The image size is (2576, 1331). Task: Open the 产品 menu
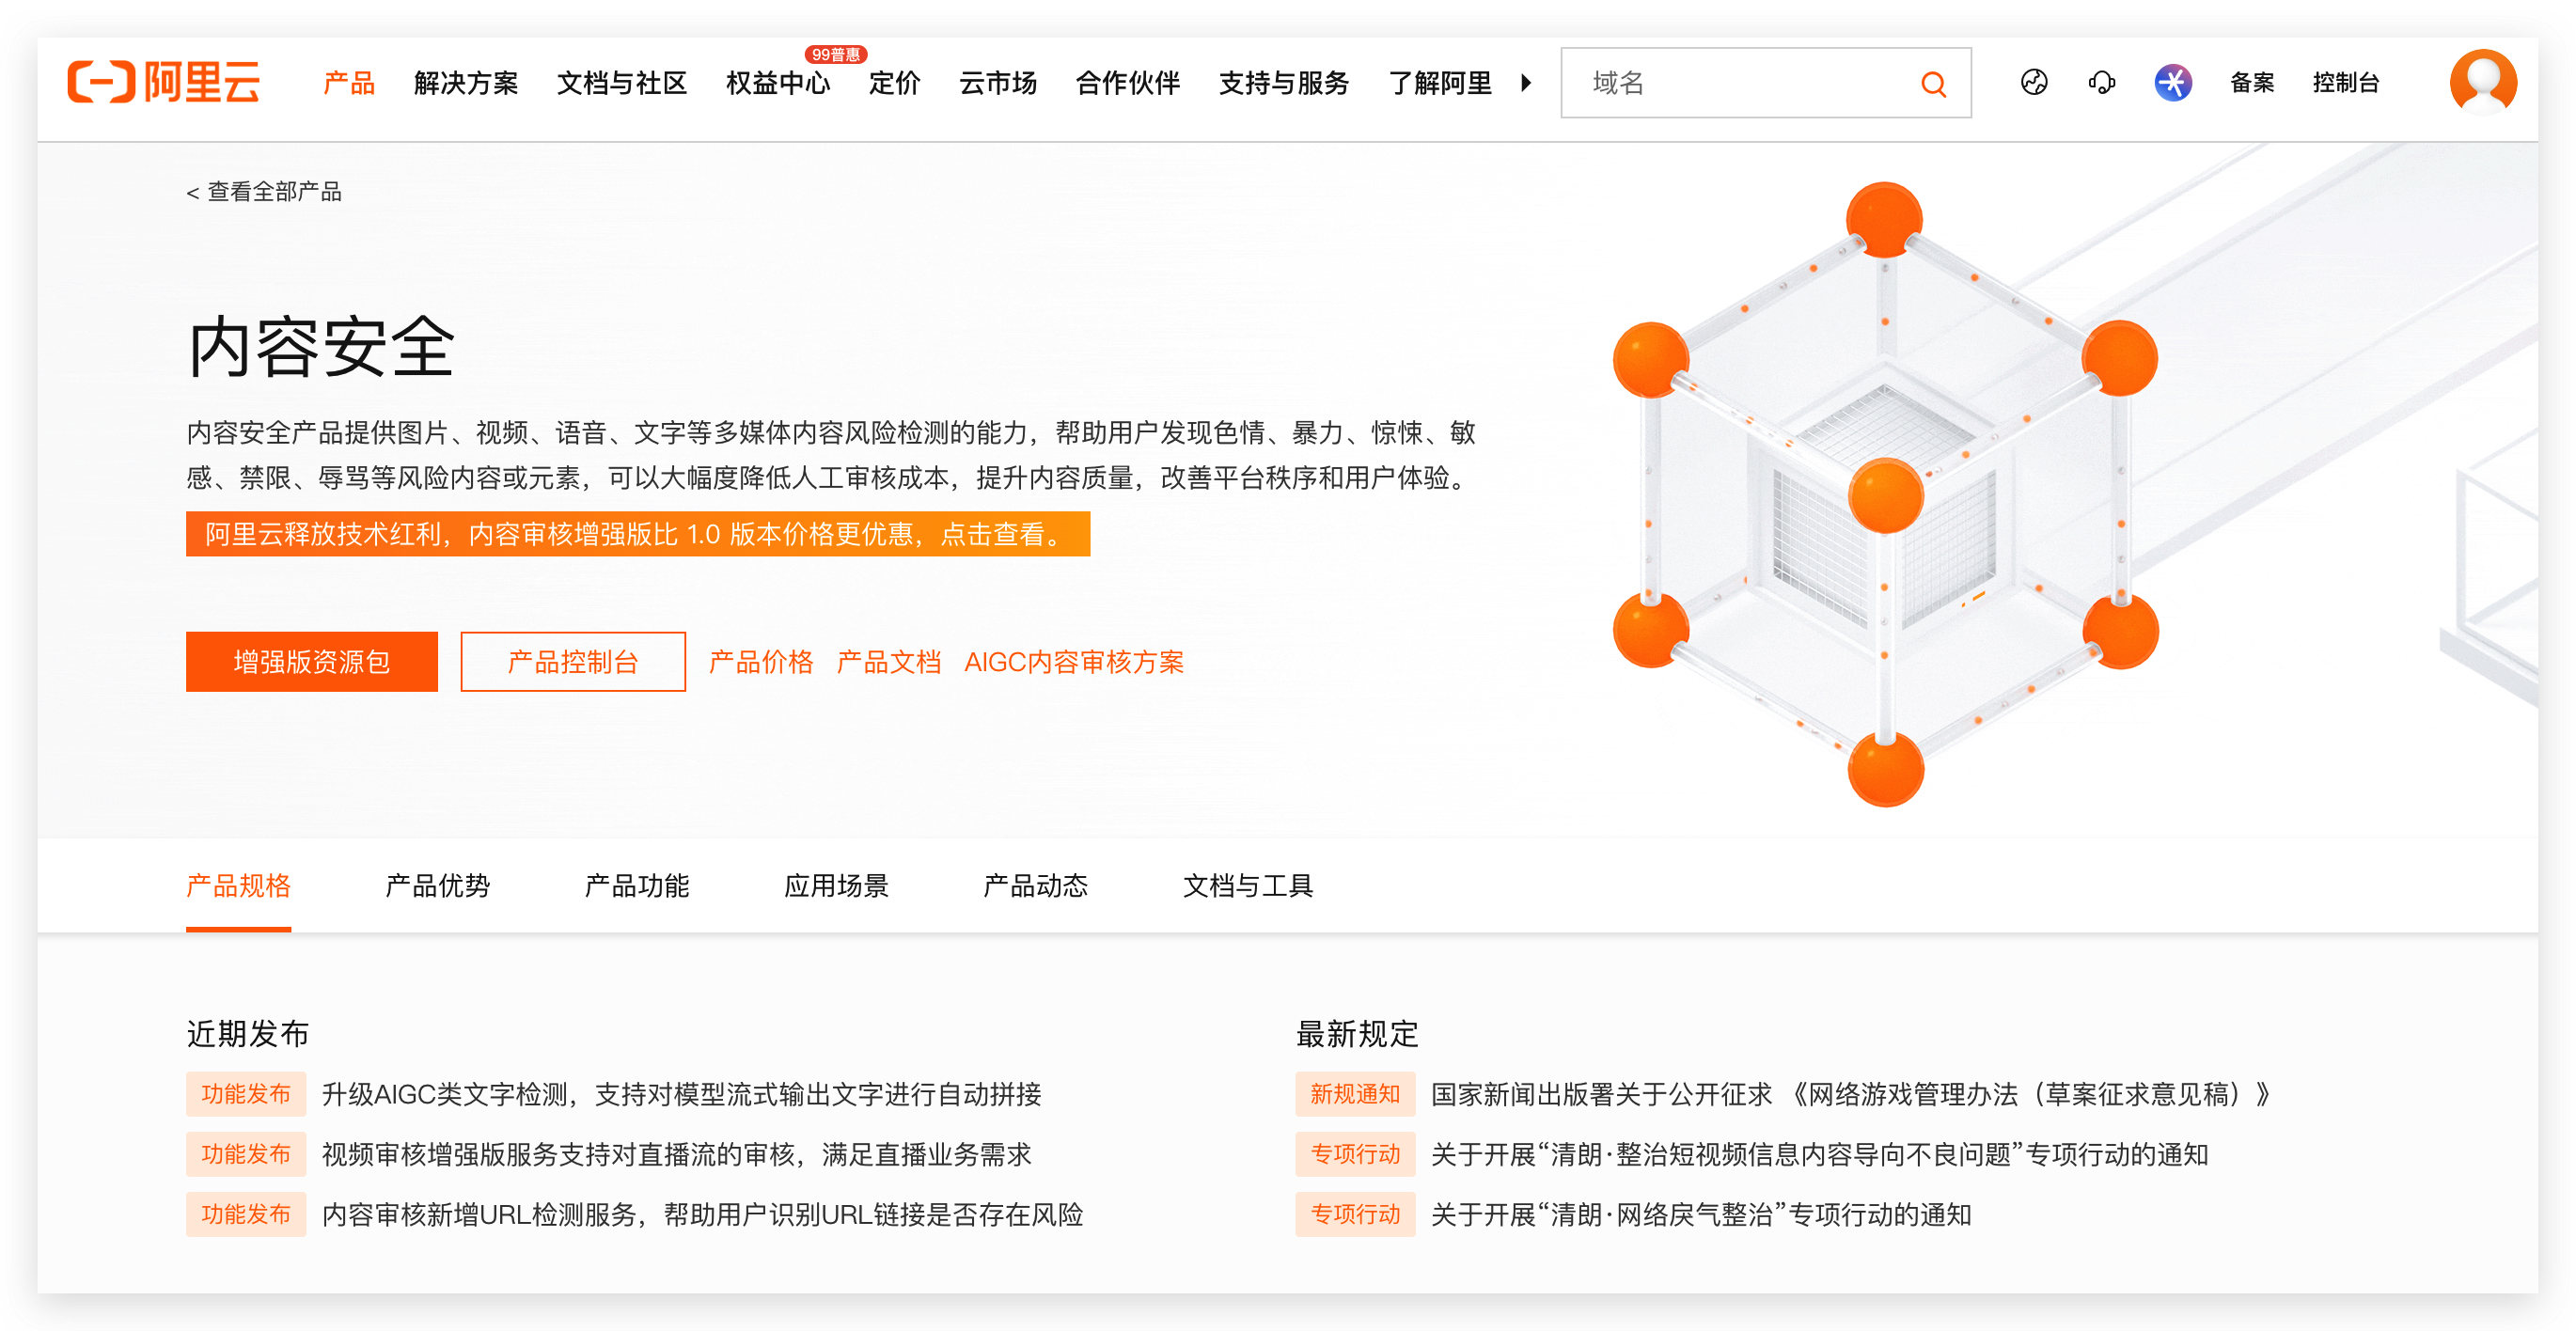349,83
